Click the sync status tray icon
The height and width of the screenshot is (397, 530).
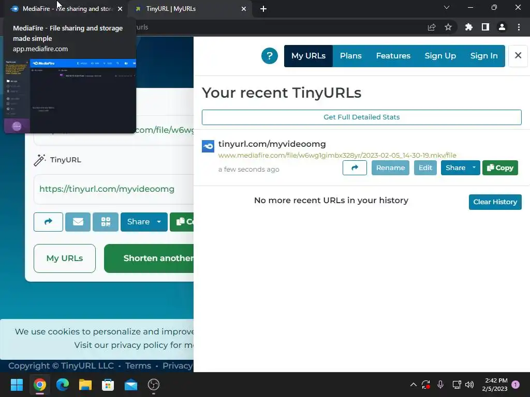[426, 385]
